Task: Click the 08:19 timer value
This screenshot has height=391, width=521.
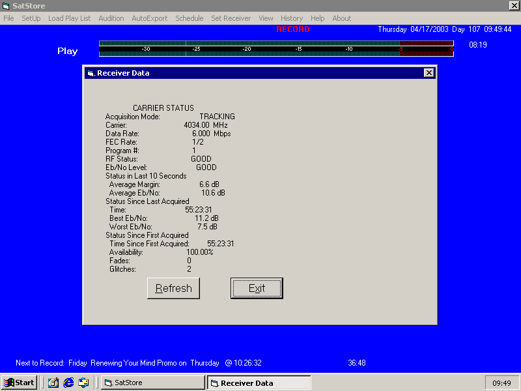Action: [478, 45]
